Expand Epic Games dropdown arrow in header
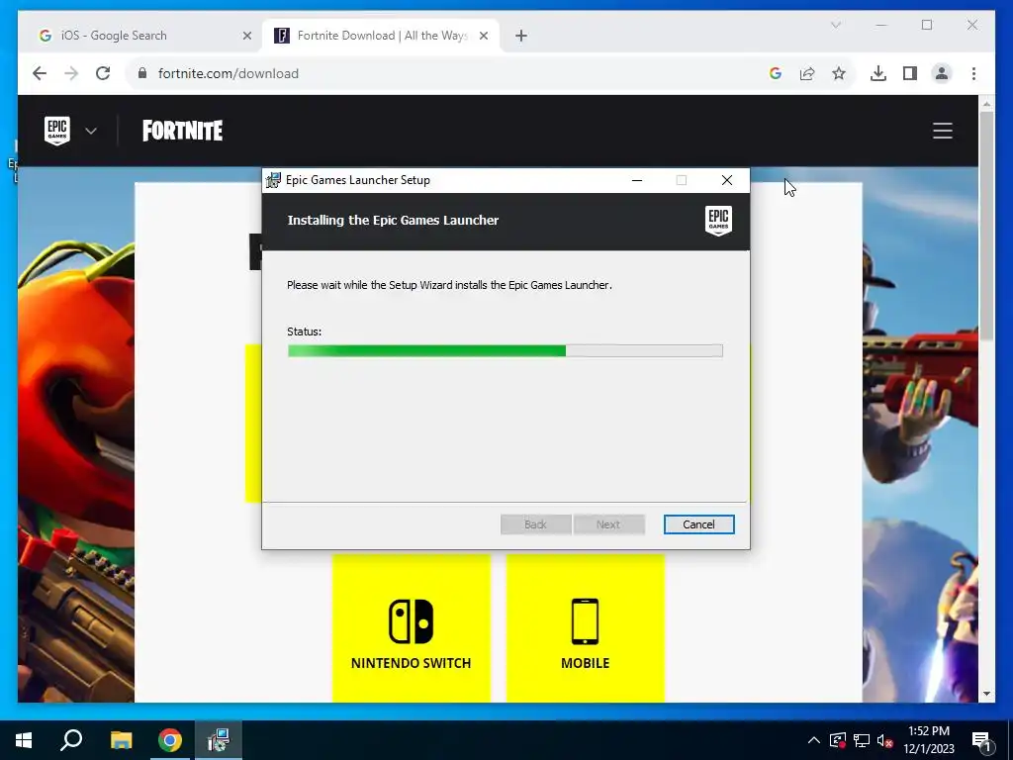Viewport: 1013px width, 760px height. (91, 131)
